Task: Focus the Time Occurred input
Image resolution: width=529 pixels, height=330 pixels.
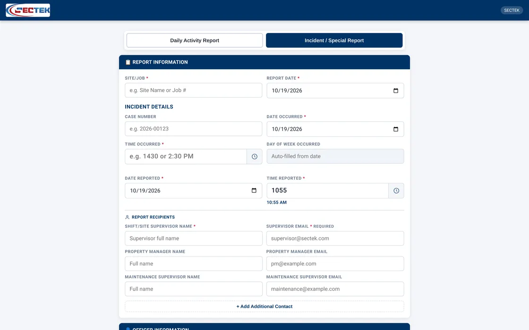Action: coord(186,157)
